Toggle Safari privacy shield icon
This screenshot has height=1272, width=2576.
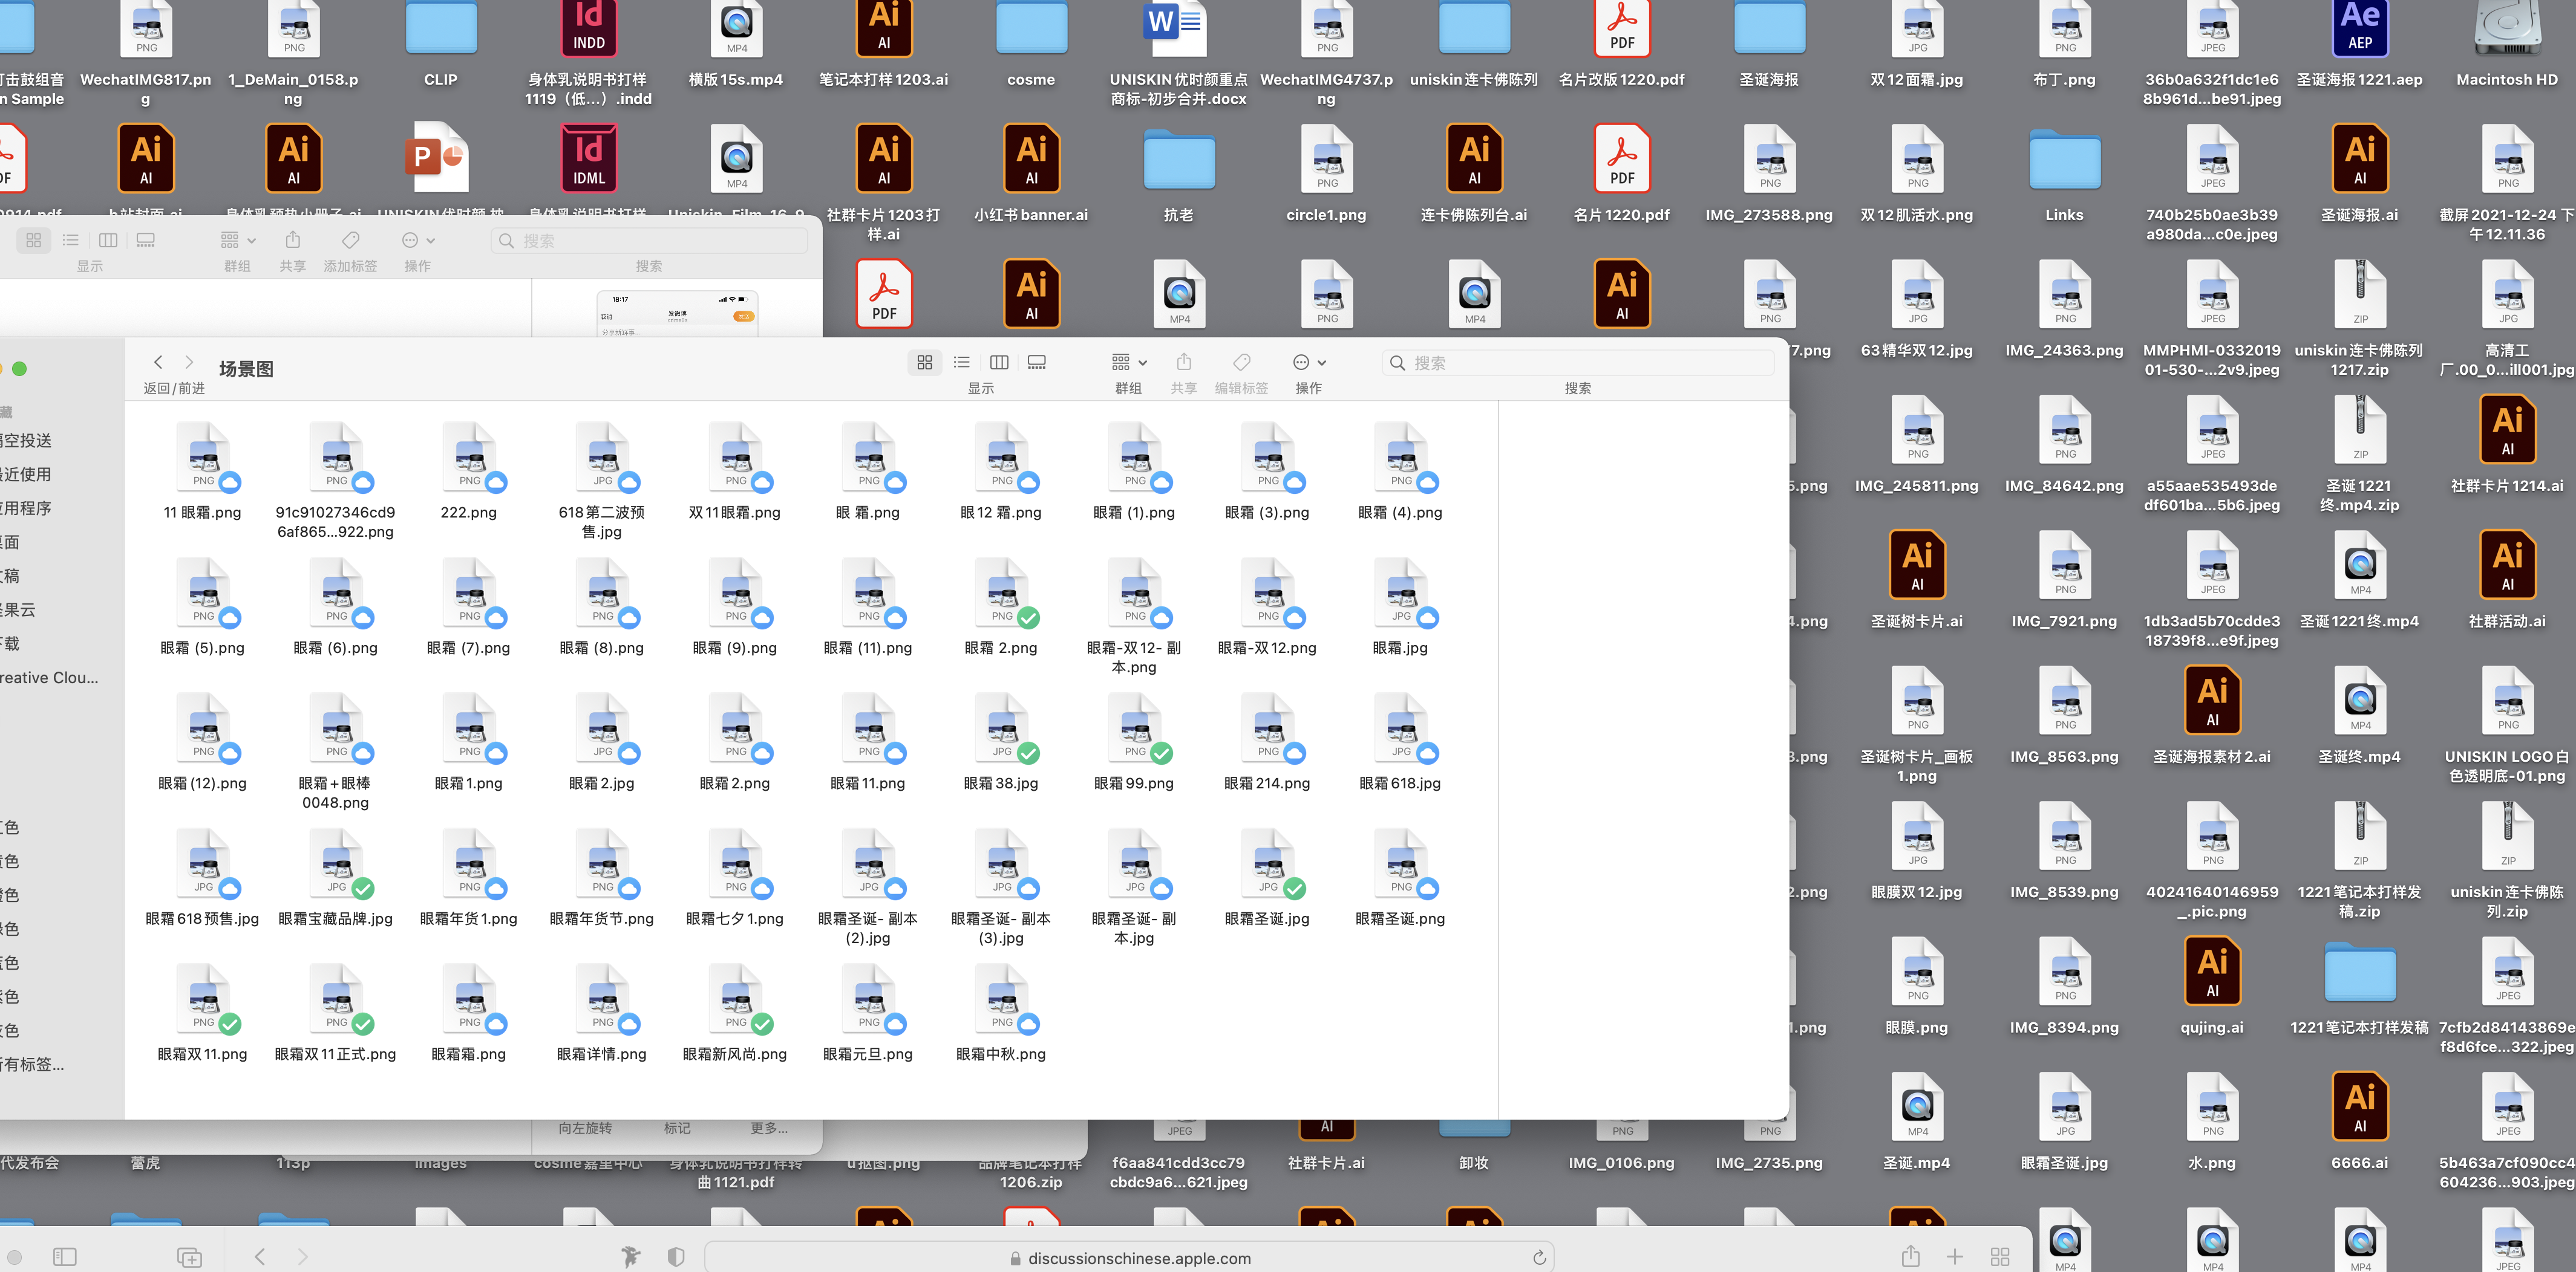(x=676, y=1257)
